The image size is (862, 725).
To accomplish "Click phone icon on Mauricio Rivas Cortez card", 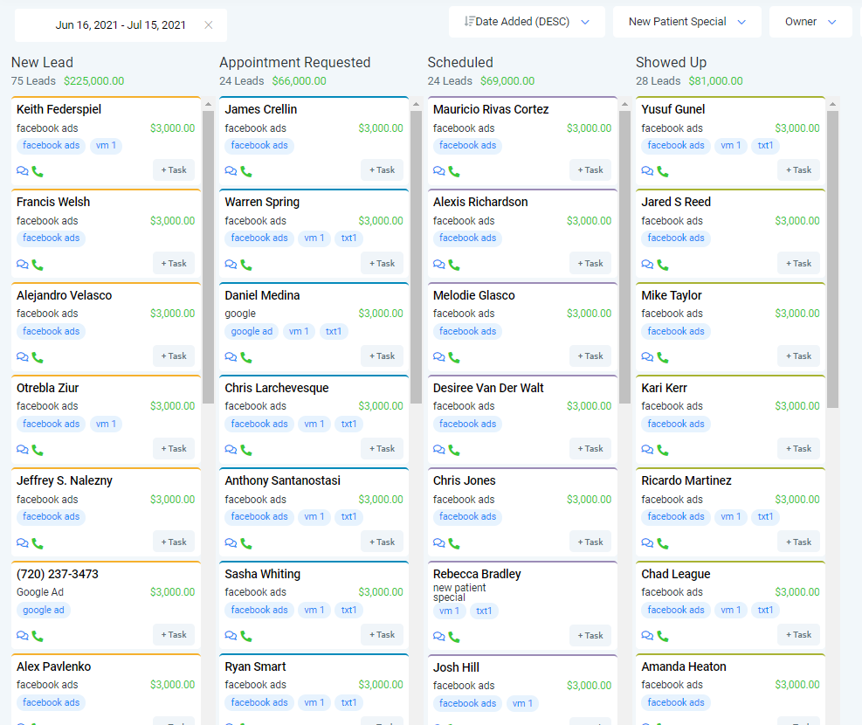I will pos(454,171).
